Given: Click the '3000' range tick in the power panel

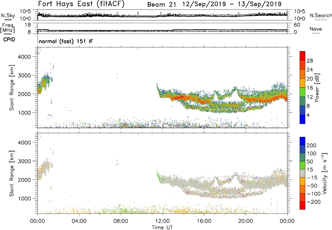Looking at the screenshot, I should point(24,76).
